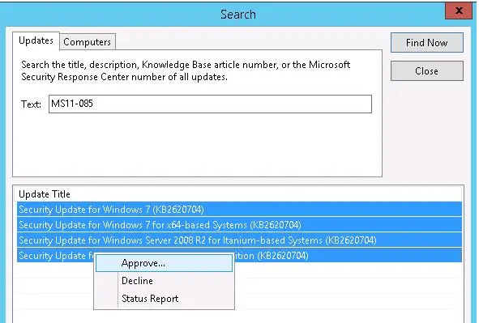479x323 pixels.
Task: Choose Decline in the context menu
Action: [x=164, y=281]
